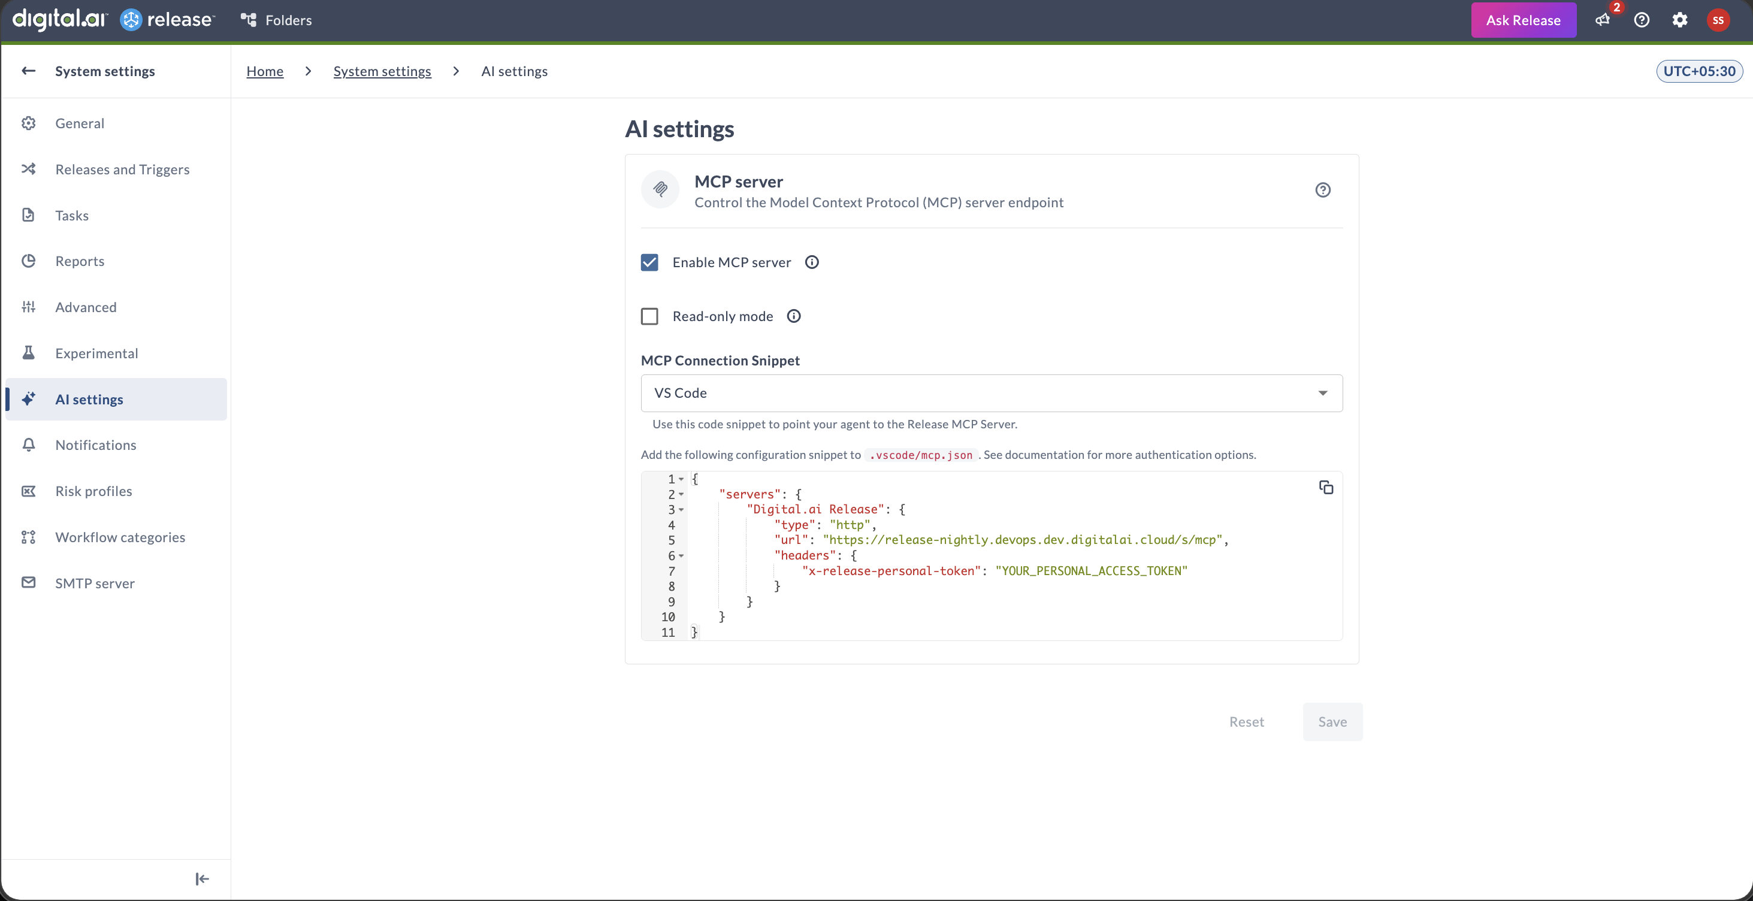The image size is (1753, 901).
Task: Click the Workflow categories icon
Action: click(29, 537)
